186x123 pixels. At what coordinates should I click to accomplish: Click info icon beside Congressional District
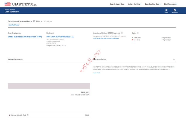65,46
